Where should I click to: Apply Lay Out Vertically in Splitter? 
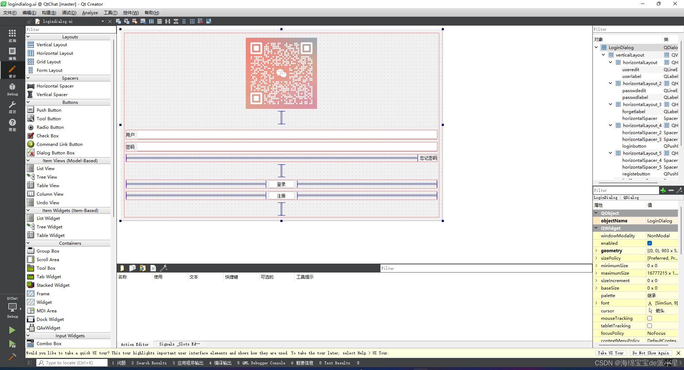coord(176,21)
